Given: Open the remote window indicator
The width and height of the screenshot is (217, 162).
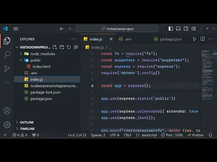Looking at the screenshot, I should pos(5,135).
